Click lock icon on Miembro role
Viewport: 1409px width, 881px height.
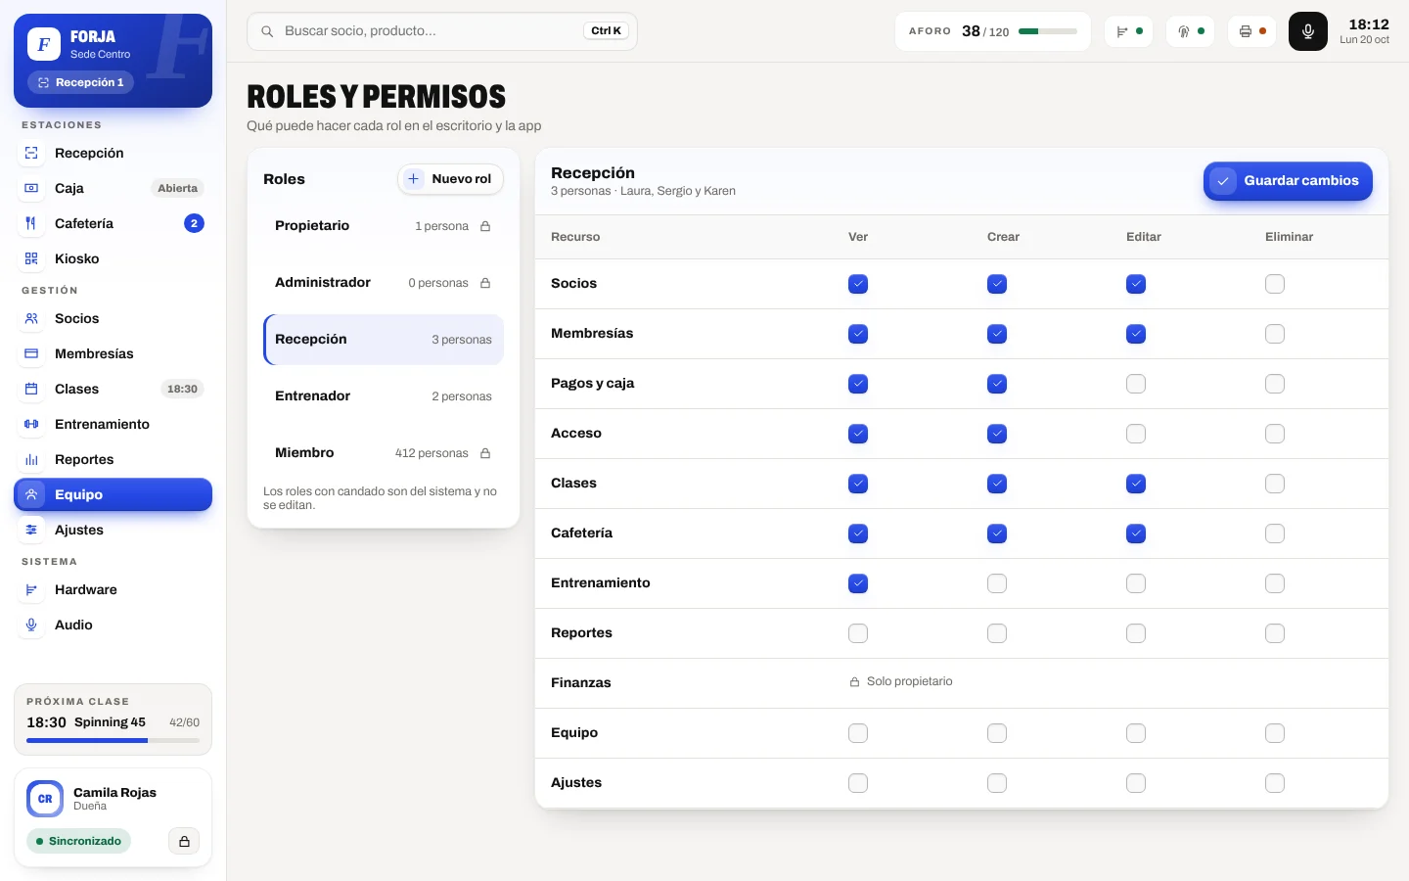click(x=485, y=453)
